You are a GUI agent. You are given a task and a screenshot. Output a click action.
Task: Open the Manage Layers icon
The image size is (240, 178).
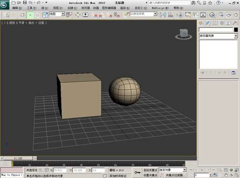(x=180, y=15)
